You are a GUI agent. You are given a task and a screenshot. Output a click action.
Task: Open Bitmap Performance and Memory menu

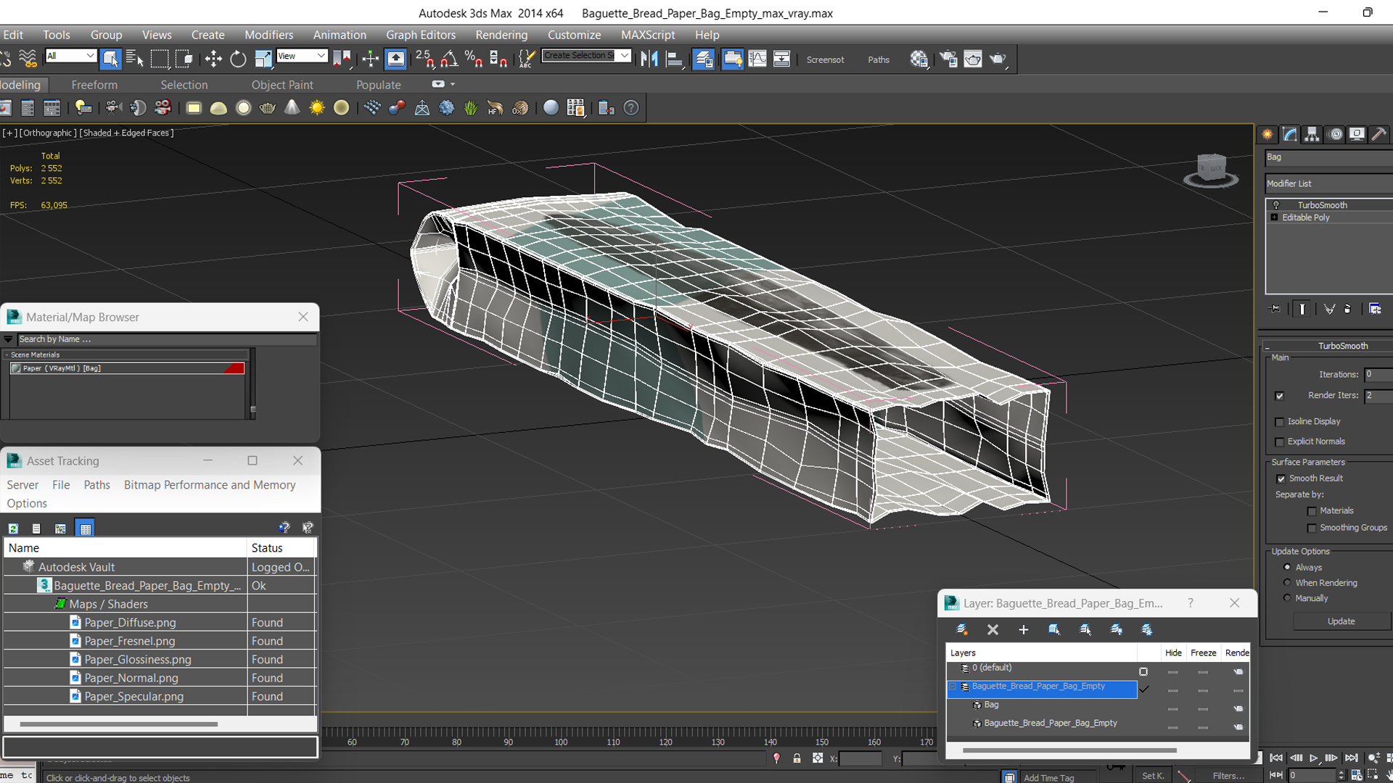pyautogui.click(x=210, y=485)
